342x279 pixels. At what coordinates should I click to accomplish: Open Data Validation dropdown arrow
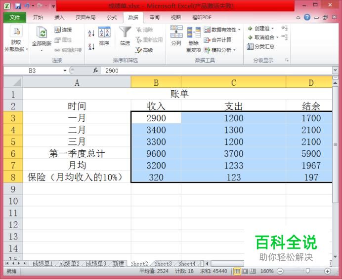coord(239,30)
